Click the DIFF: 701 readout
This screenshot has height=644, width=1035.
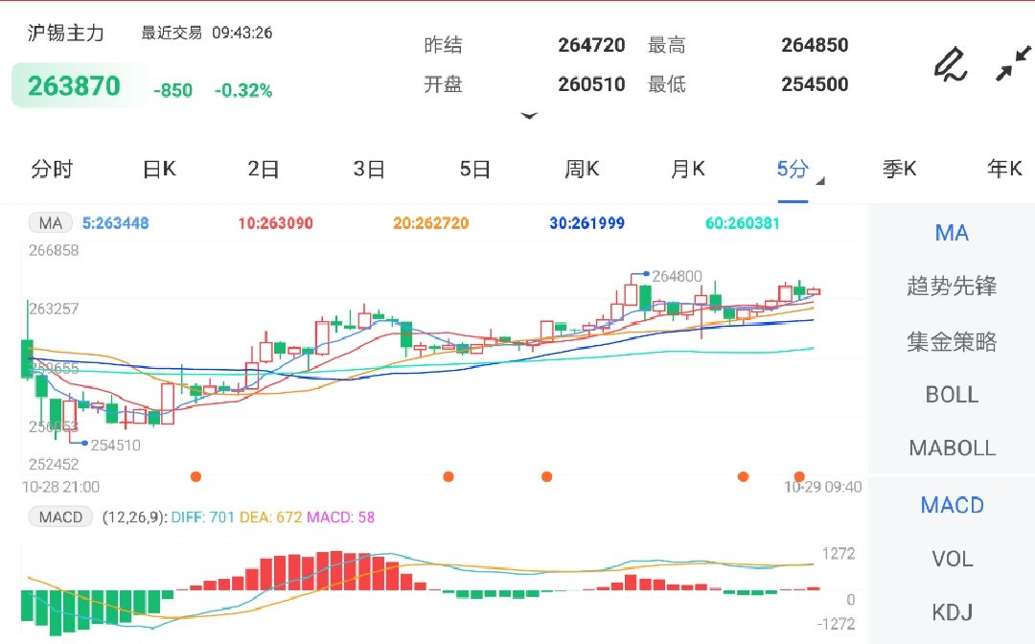[202, 517]
